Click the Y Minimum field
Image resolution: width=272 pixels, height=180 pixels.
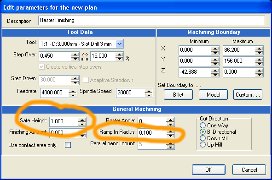(x=195, y=61)
